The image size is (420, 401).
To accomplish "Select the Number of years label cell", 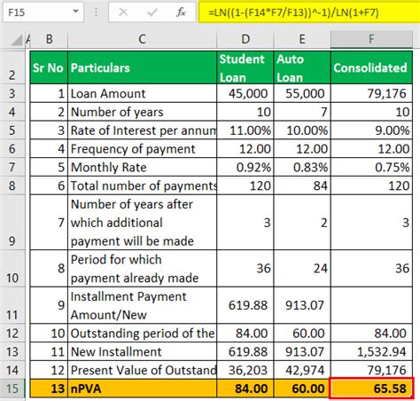I will (142, 112).
